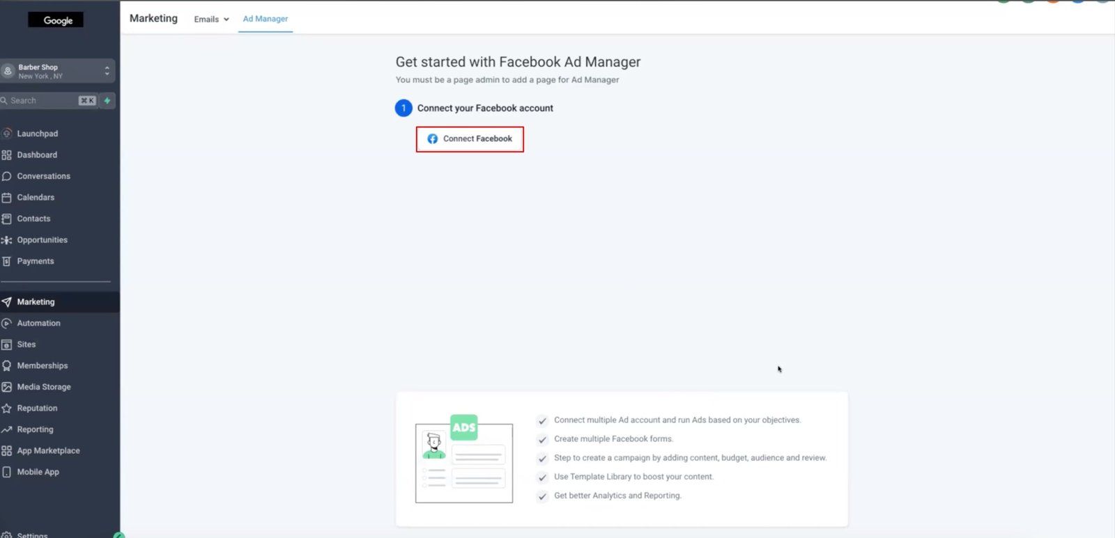Open Automation in the sidebar

38,324
